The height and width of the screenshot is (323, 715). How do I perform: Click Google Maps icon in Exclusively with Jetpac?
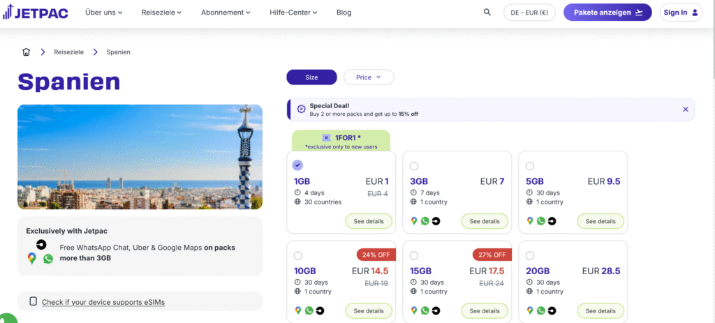tap(31, 258)
